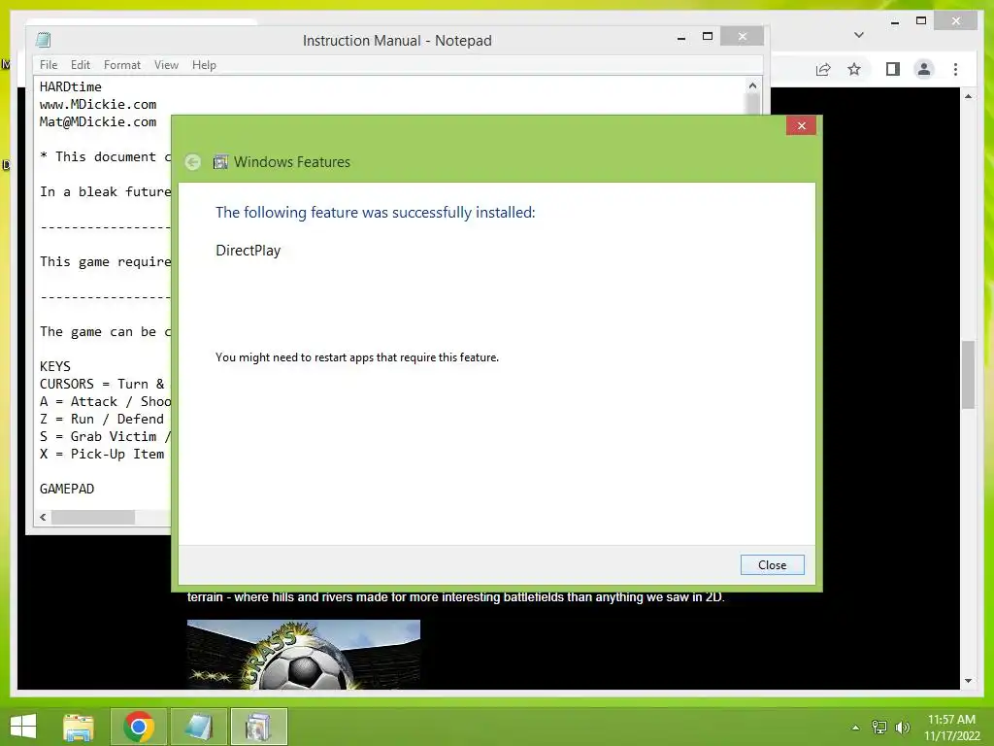Click 'Z = Run / Defend' line
This screenshot has height=746, width=994.
coord(102,420)
